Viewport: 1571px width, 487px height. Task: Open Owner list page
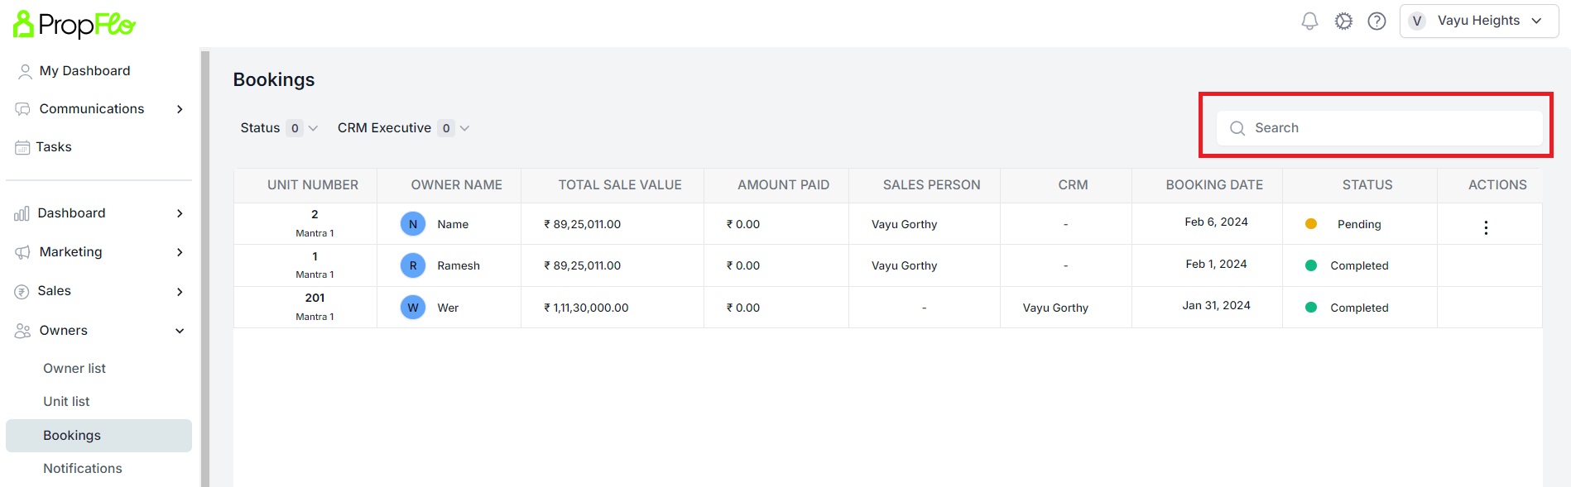point(74,369)
